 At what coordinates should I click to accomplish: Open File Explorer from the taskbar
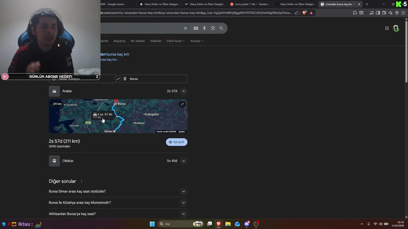[x=228, y=224]
